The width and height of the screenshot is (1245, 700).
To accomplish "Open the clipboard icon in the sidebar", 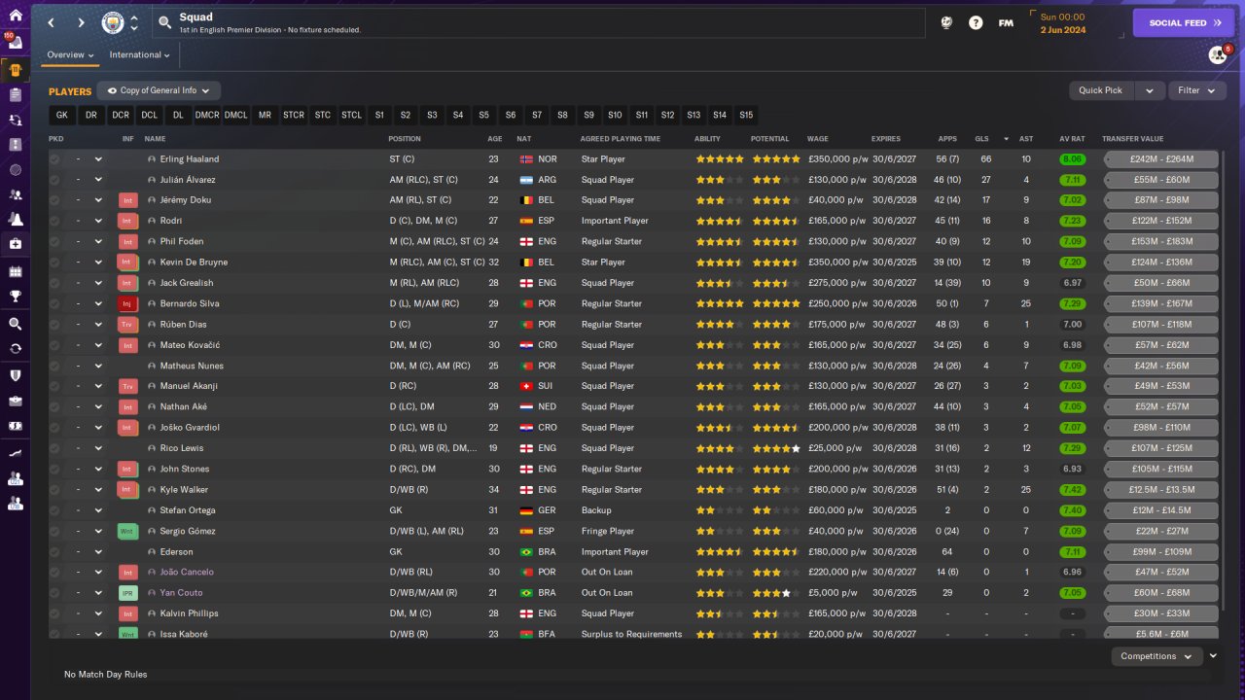I will click(15, 94).
